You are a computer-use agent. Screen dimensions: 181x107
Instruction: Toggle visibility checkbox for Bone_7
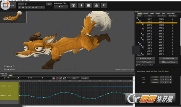[x=143, y=47]
